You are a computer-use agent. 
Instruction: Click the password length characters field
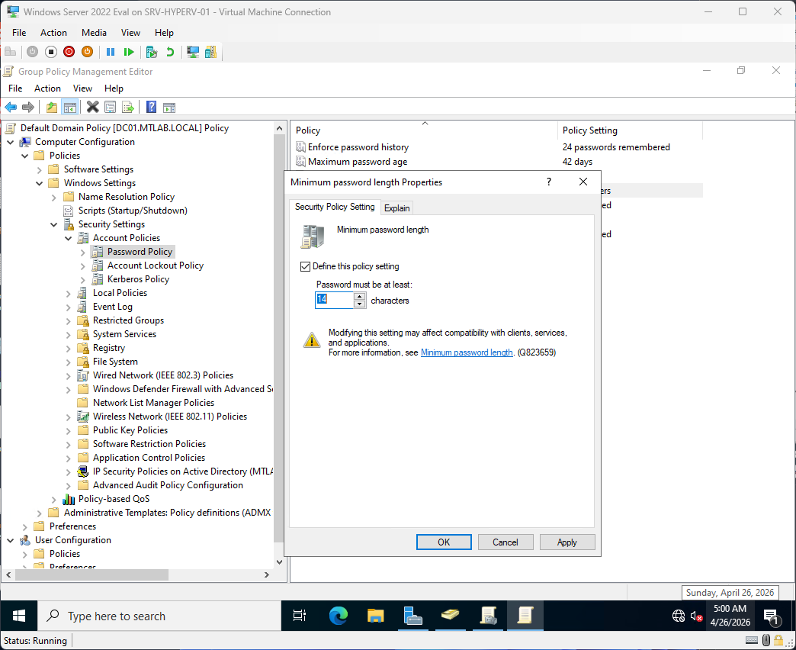(334, 300)
